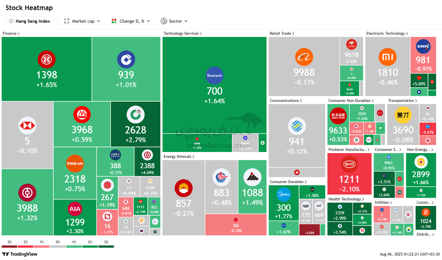Click the JD.com logo on tile 9618
Image resolution: width=442 pixels, height=260 pixels.
pyautogui.click(x=351, y=45)
